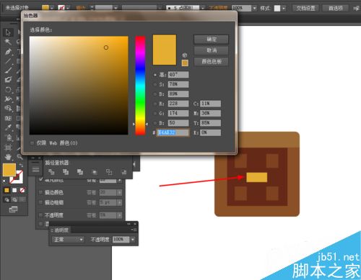
Task: Enable the 描边粗细 checkbox
Action: [x=40, y=202]
